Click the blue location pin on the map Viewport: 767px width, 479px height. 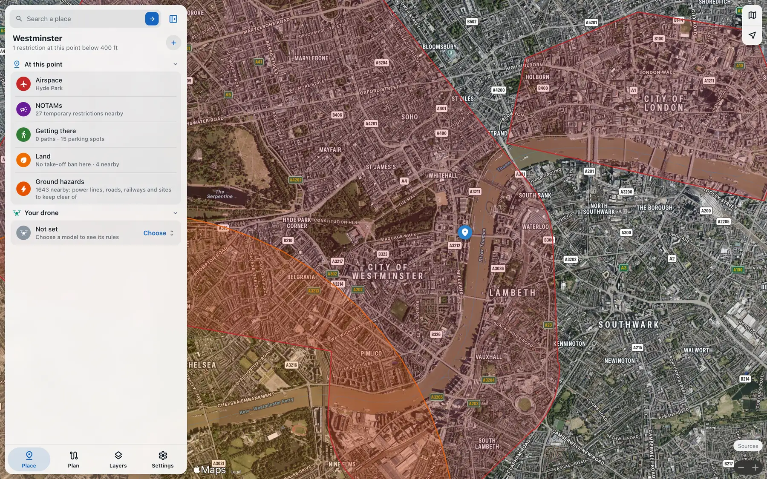(x=465, y=232)
